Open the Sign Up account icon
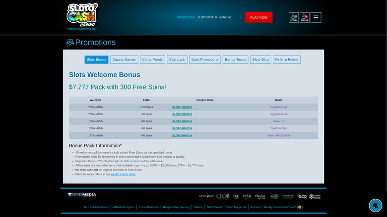 (305, 17)
